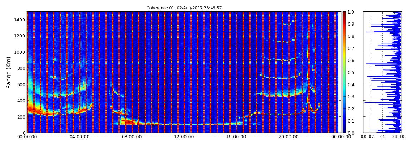The image size is (411, 145).
Task: Click the 600 range tick label
Action: pos(21,85)
